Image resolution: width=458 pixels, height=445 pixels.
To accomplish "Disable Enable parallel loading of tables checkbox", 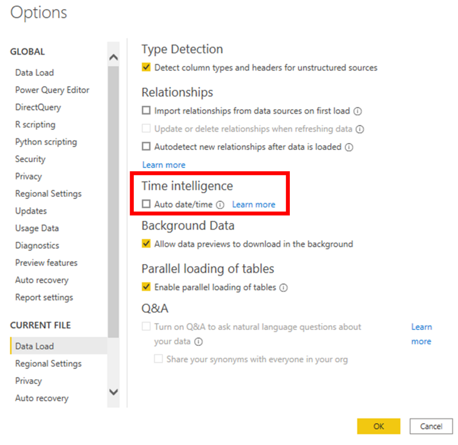I will pyautogui.click(x=146, y=287).
